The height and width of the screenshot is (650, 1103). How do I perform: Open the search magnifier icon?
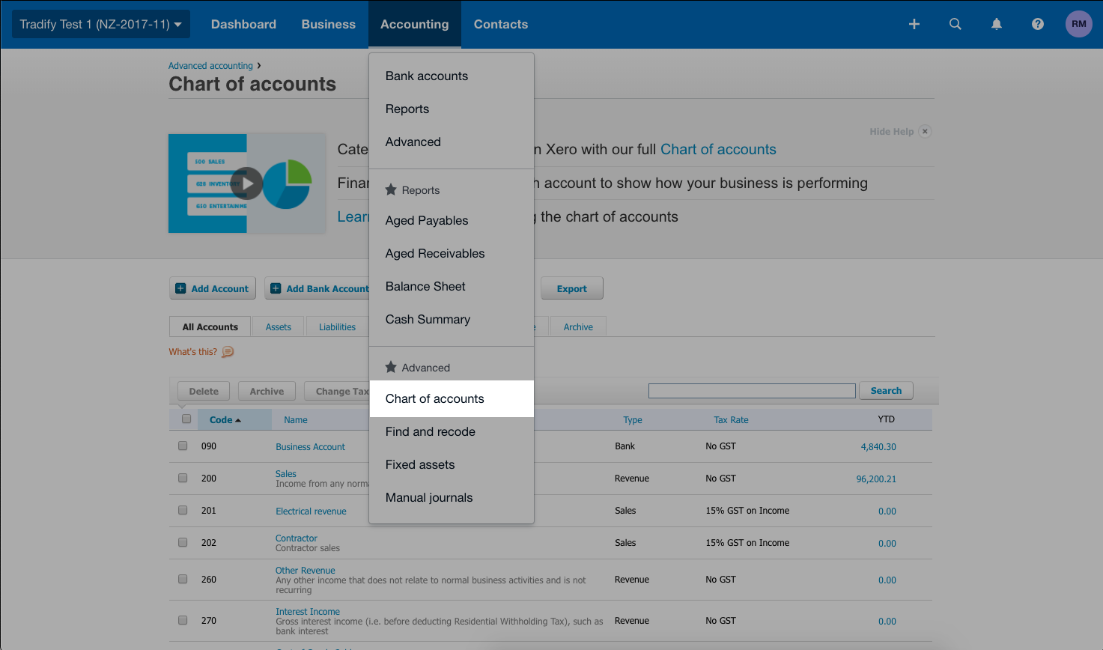coord(955,24)
